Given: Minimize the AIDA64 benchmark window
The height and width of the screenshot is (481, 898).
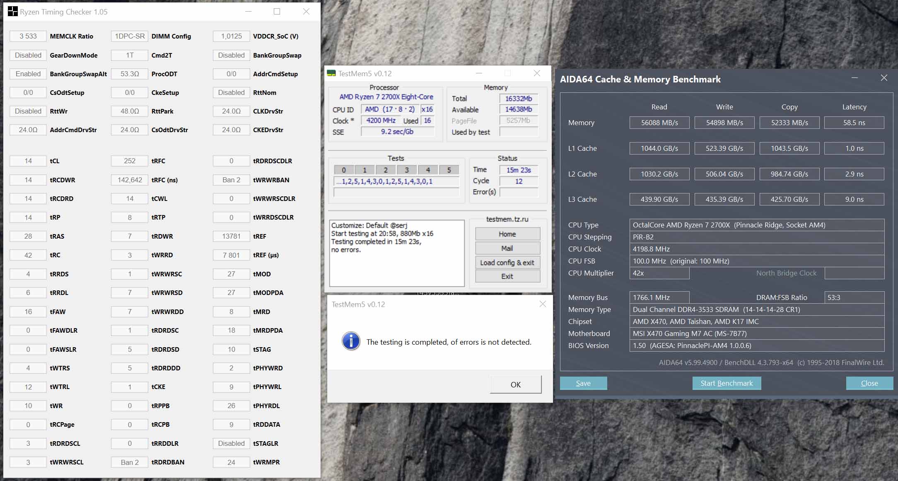Looking at the screenshot, I should pos(855,78).
